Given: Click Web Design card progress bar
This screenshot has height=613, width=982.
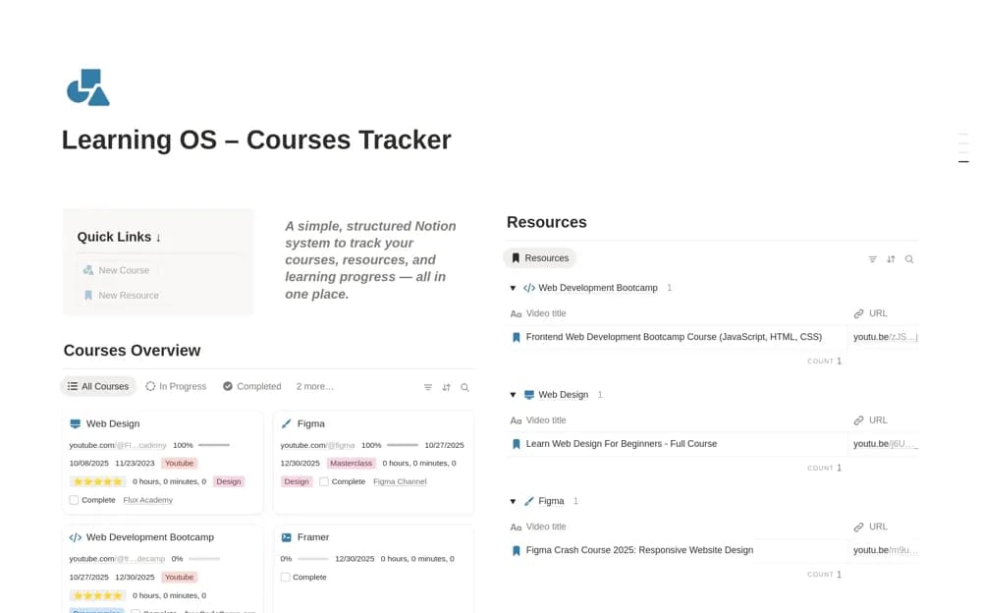Looking at the screenshot, I should pyautogui.click(x=214, y=445).
